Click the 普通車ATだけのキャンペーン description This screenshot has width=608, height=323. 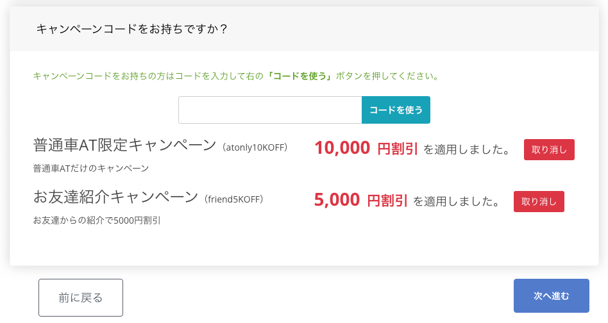(91, 169)
